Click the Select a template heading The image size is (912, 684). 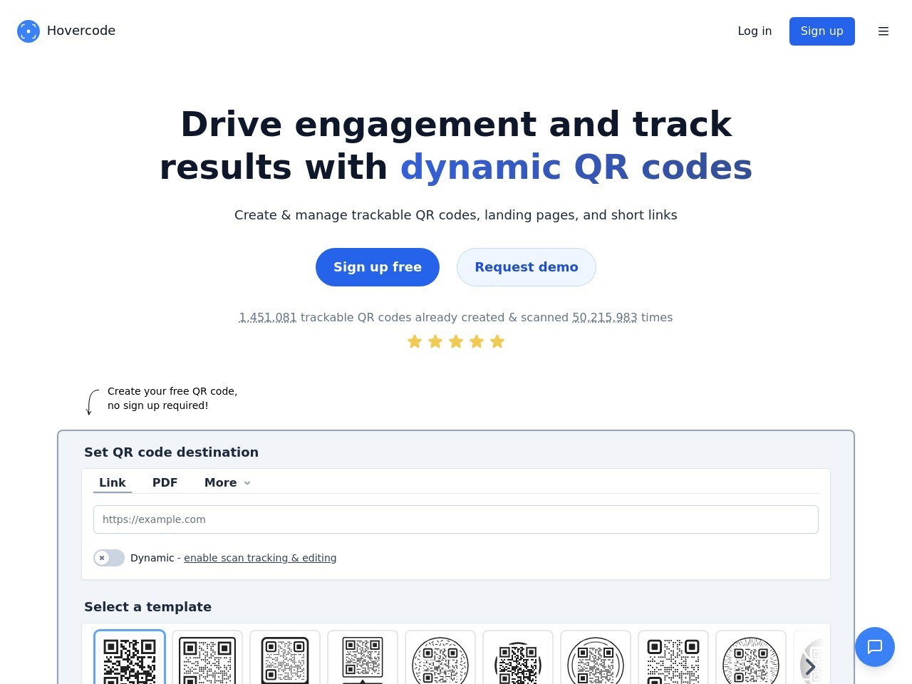(x=147, y=607)
